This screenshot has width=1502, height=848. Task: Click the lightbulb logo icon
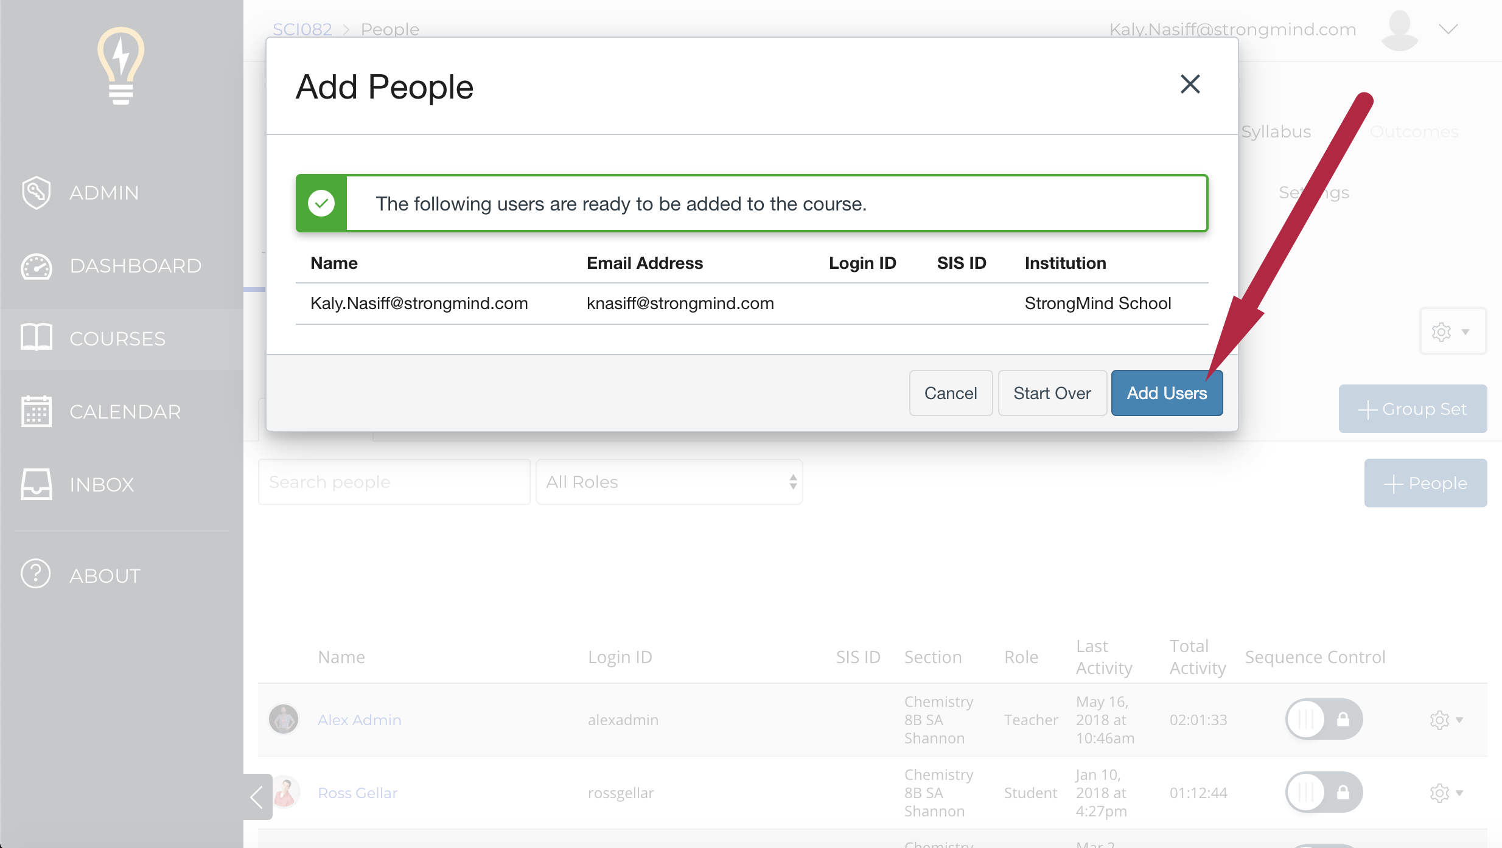click(x=121, y=66)
